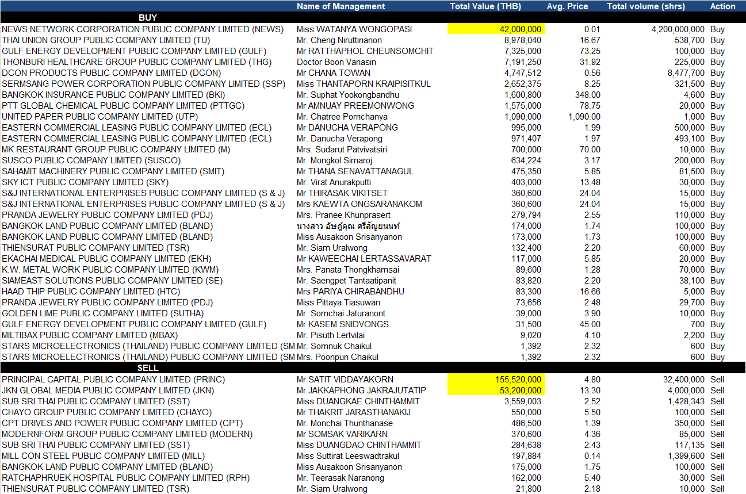Click JKN GLOBAL MEDIA (JKN) cell
This screenshot has width=746, height=494.
point(108,390)
